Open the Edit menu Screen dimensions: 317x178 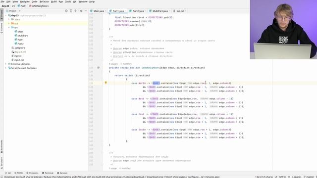pos(8,1)
